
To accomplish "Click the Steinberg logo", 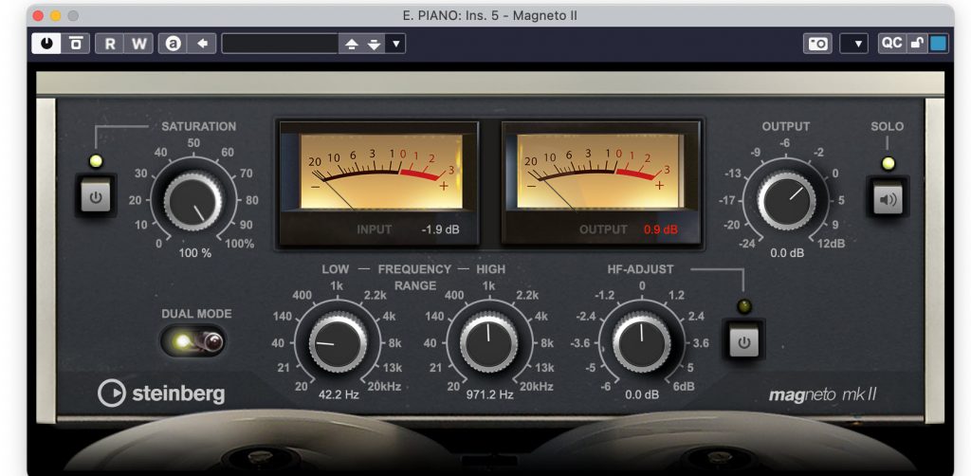I will click(x=161, y=394).
